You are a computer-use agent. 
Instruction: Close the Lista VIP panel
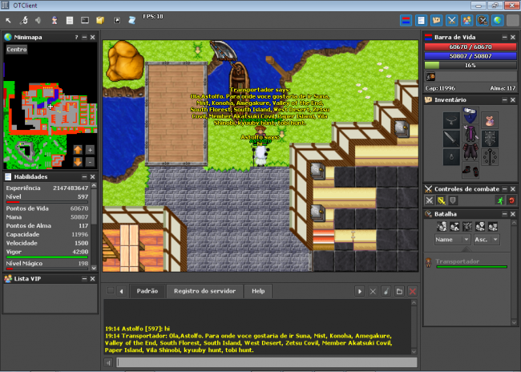pos(93,278)
